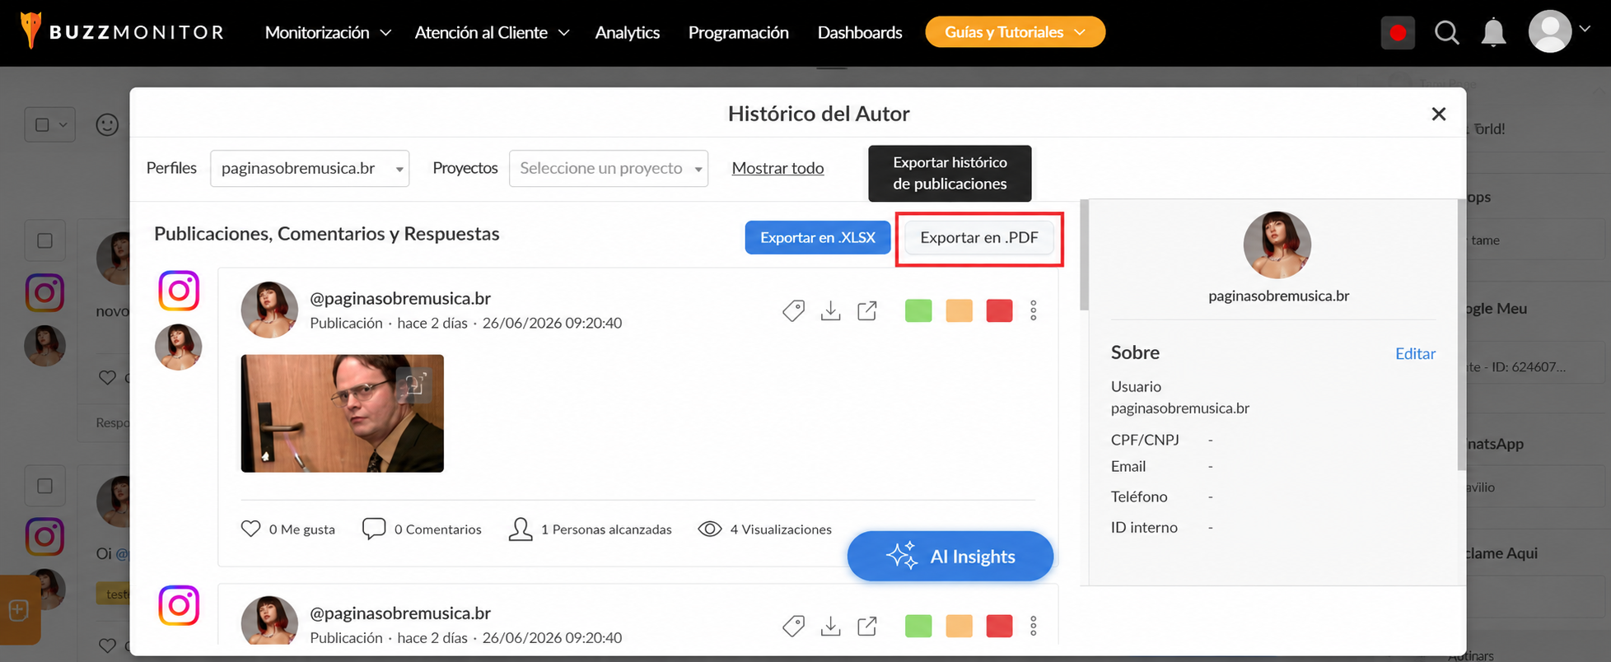The height and width of the screenshot is (662, 1611).
Task: Click Instagram icon beside second publication
Action: click(179, 605)
